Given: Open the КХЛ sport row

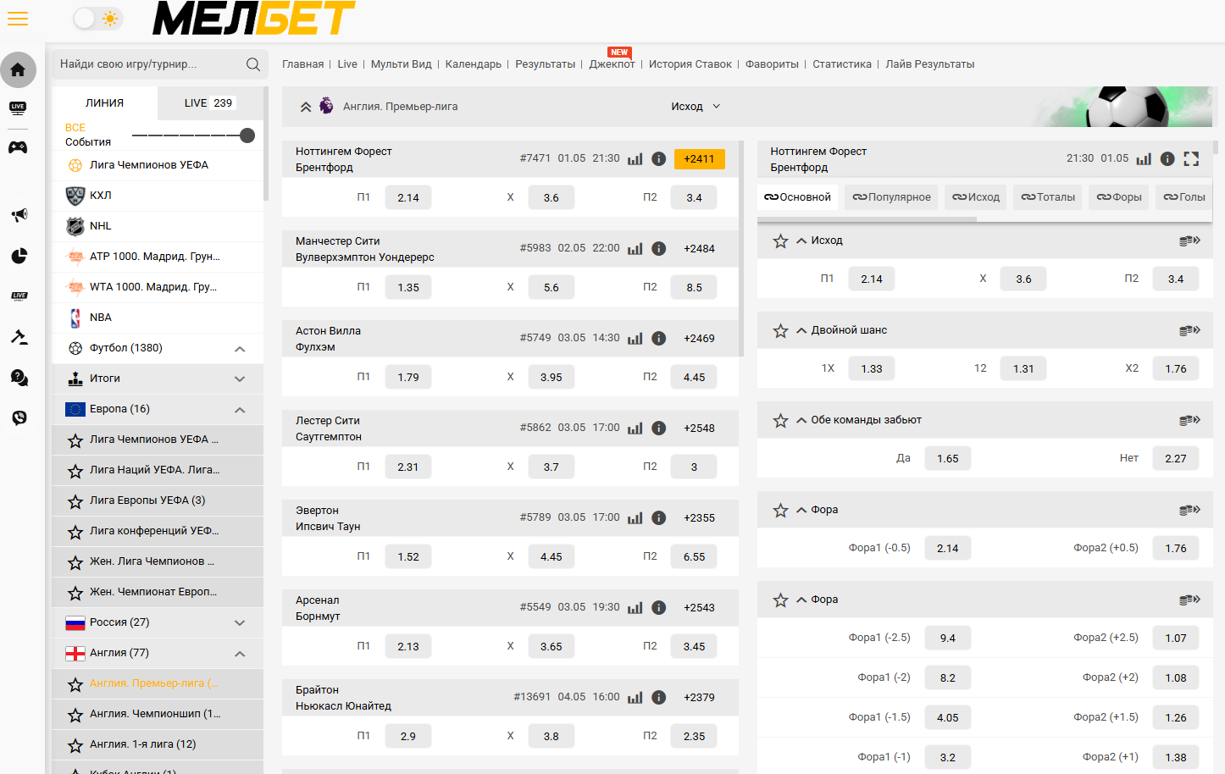Looking at the screenshot, I should (158, 196).
